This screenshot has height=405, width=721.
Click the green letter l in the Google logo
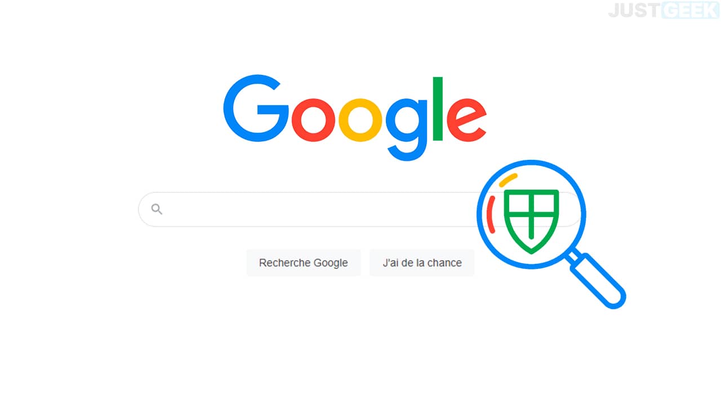click(x=438, y=109)
